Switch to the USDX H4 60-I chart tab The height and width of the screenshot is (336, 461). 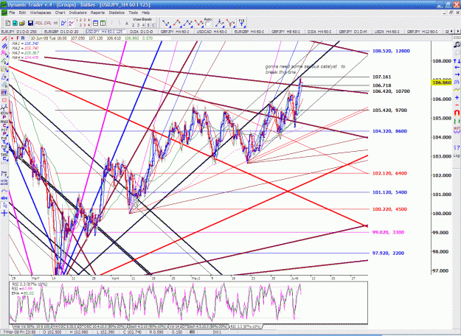coord(387,32)
